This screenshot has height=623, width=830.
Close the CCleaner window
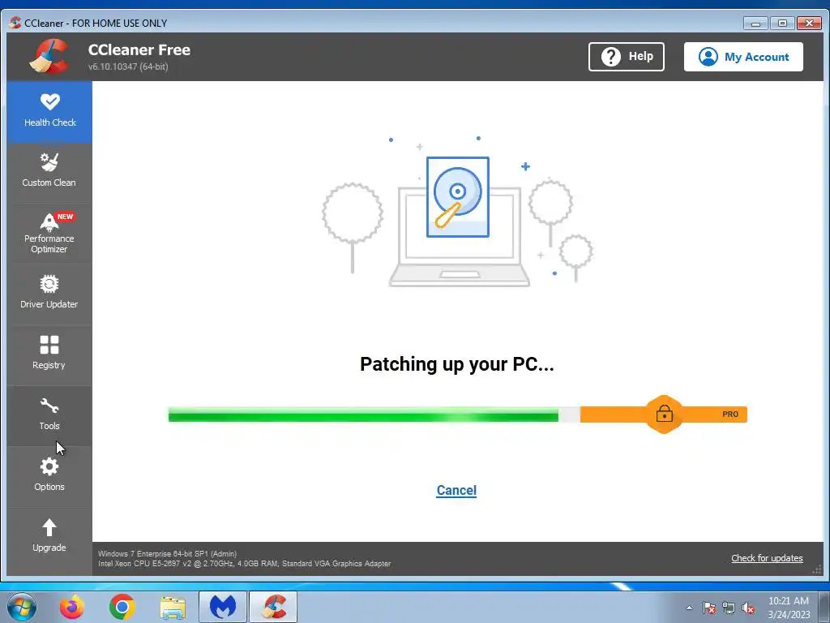pos(810,24)
